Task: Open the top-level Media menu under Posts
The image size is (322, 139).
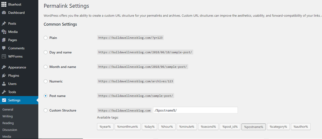Action: coord(13,32)
